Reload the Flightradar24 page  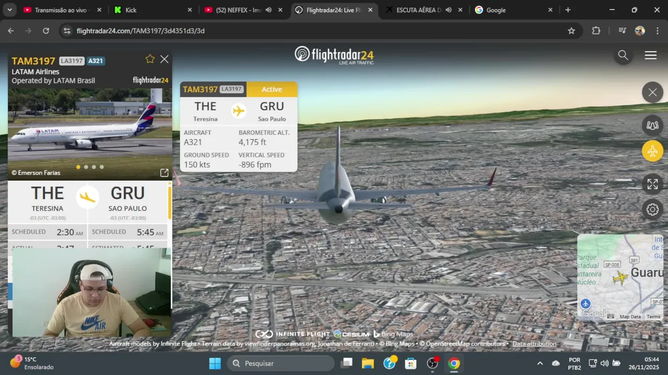46,31
